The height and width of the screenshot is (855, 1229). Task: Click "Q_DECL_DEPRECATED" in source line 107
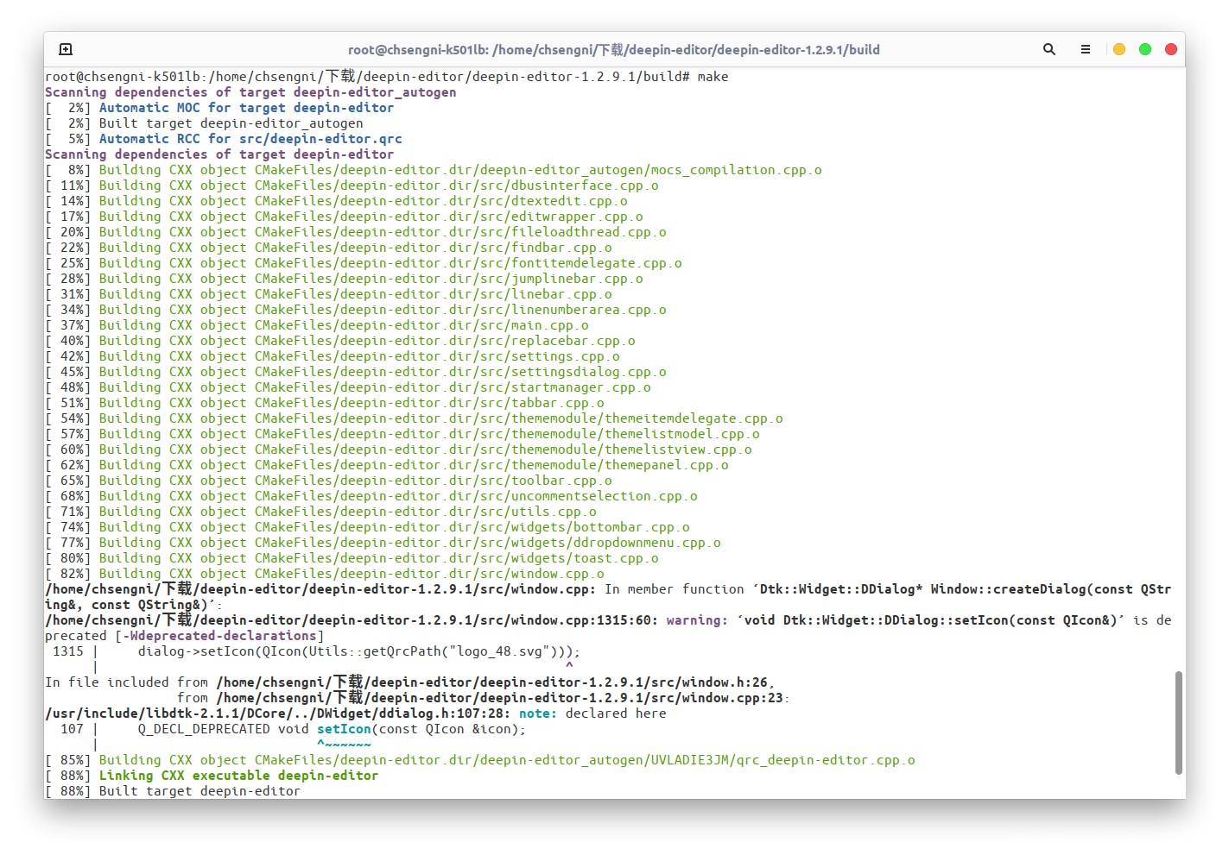pos(204,729)
